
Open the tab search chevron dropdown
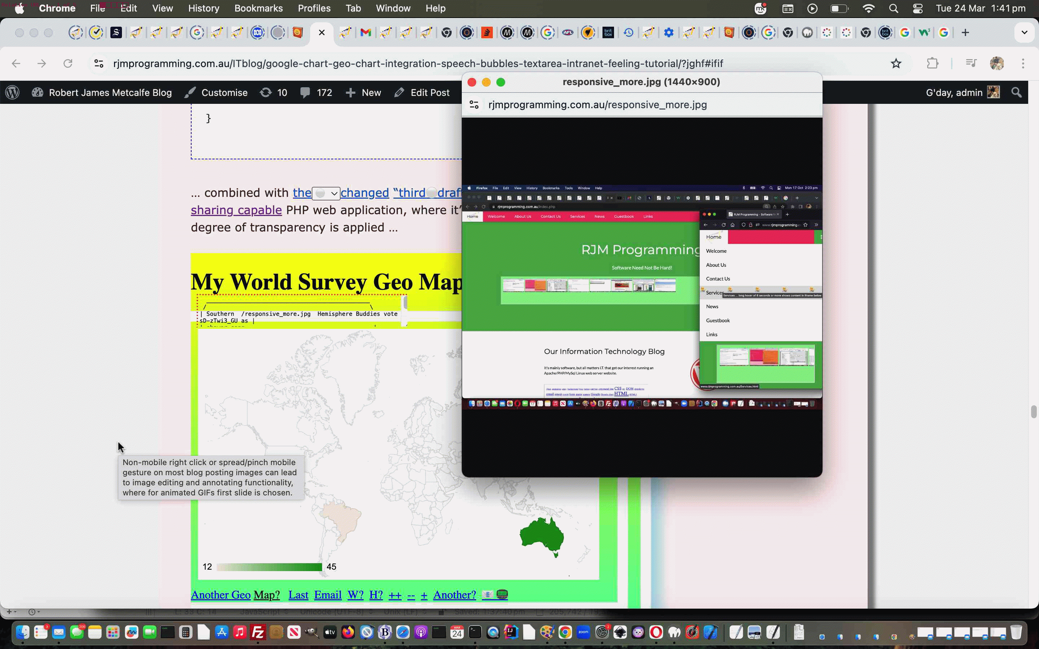tap(1025, 32)
